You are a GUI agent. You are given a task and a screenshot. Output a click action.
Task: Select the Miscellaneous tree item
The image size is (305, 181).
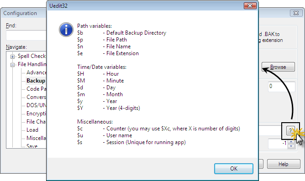tap(36, 138)
